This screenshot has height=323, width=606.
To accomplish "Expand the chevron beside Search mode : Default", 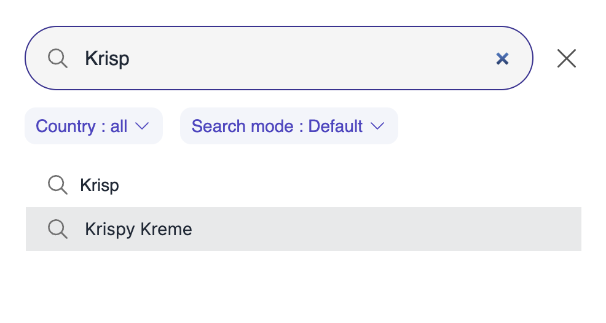I will pos(377,126).
